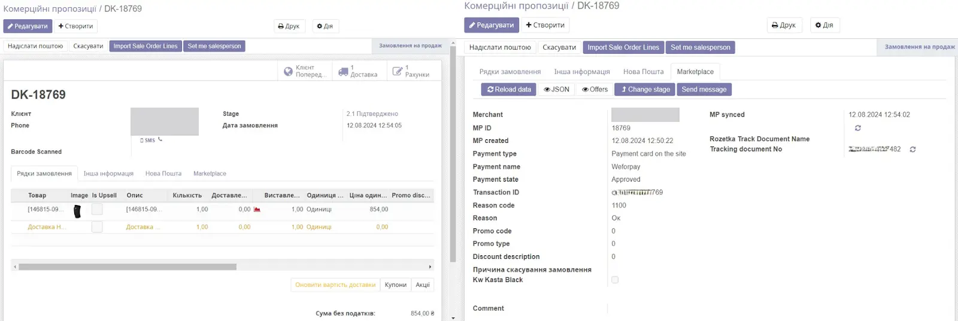Click the red forecast chart icon in product row
This screenshot has width=958, height=321.
(x=257, y=210)
